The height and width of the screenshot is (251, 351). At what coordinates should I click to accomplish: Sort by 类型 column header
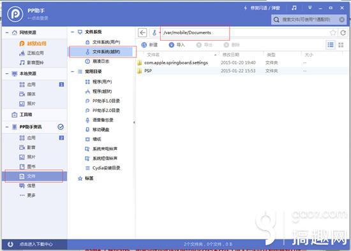click(271, 55)
